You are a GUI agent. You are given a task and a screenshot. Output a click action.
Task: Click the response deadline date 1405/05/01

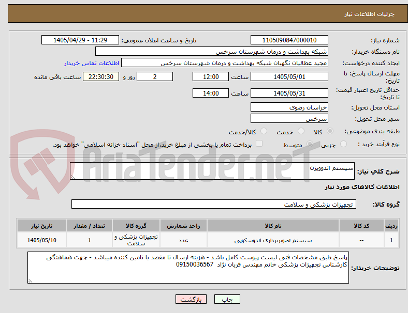(x=289, y=77)
